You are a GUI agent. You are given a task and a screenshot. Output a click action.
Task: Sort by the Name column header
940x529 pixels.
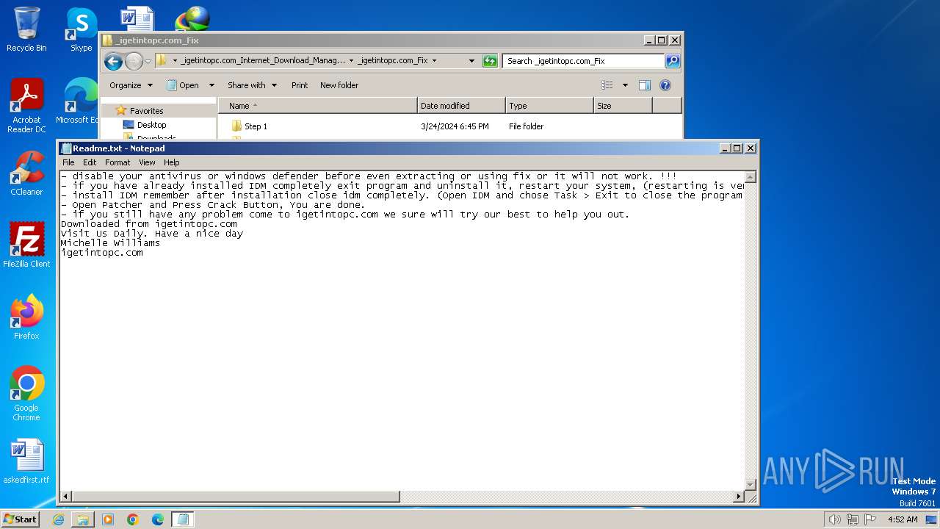tap(317, 106)
